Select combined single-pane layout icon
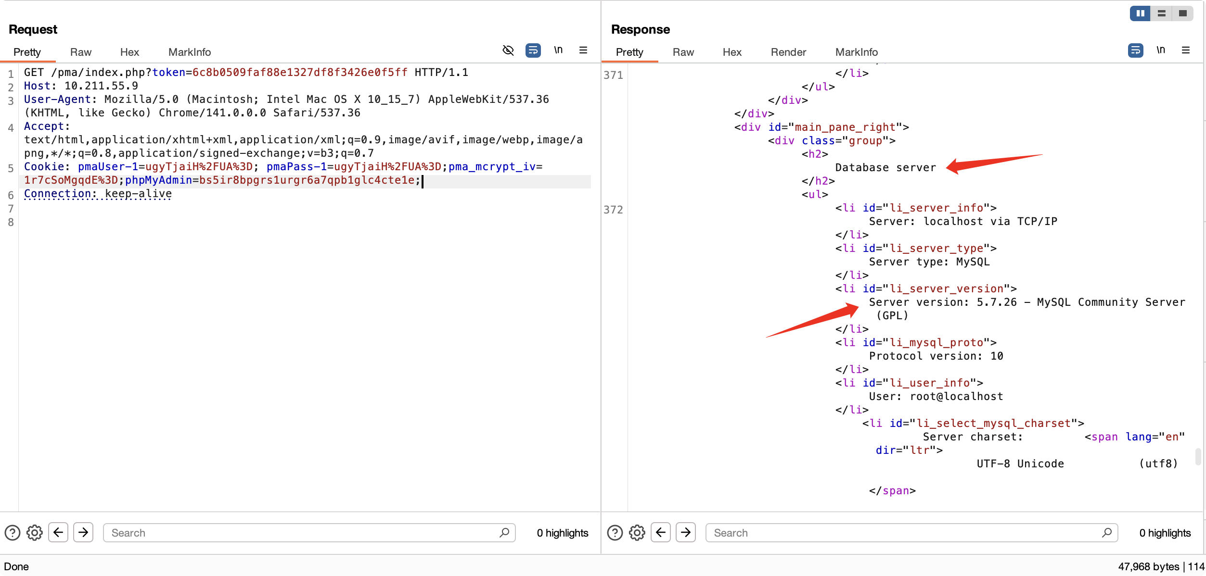Screen dimensions: 1206x576 (x=1182, y=13)
